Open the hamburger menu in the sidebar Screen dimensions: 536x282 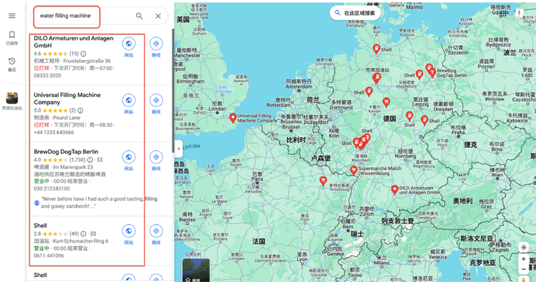(12, 16)
